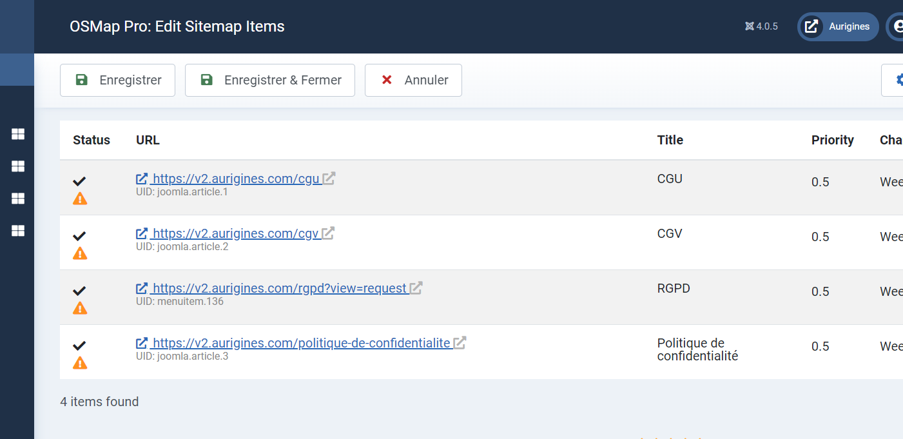Click the orange warning icon in the RGPD row
The height and width of the screenshot is (439, 903).
coord(80,308)
